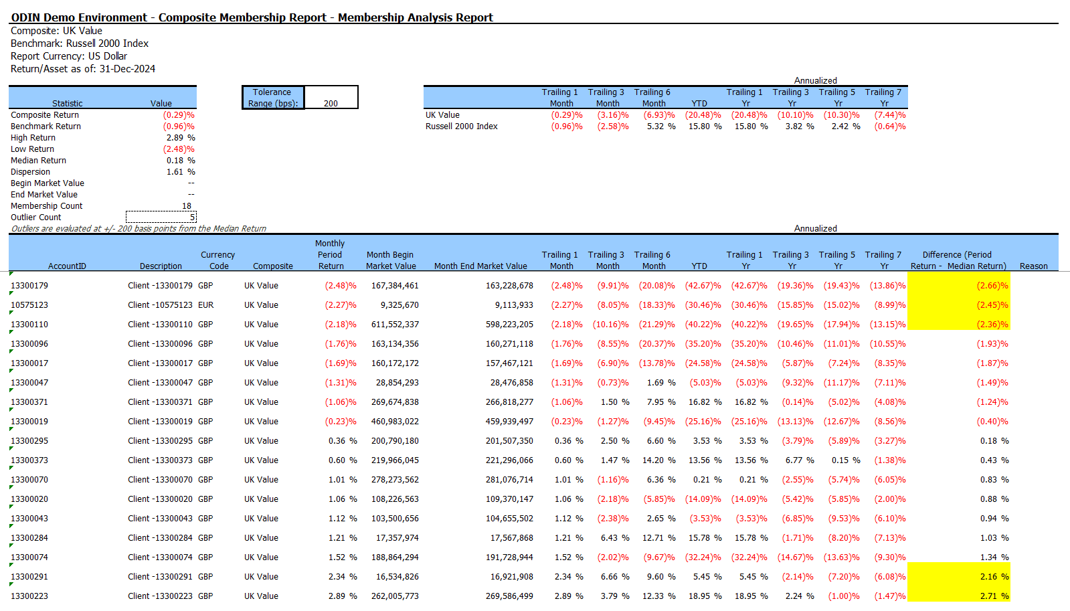Click the Statistic column header
Viewport: 1070px width, 611px height.
[68, 103]
